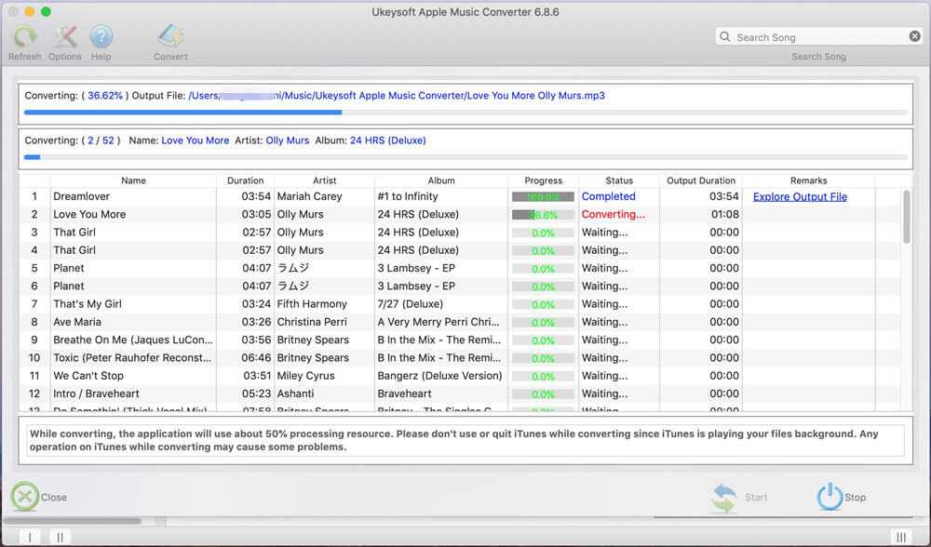
Task: Click the Refresh toolbar icon
Action: click(24, 37)
